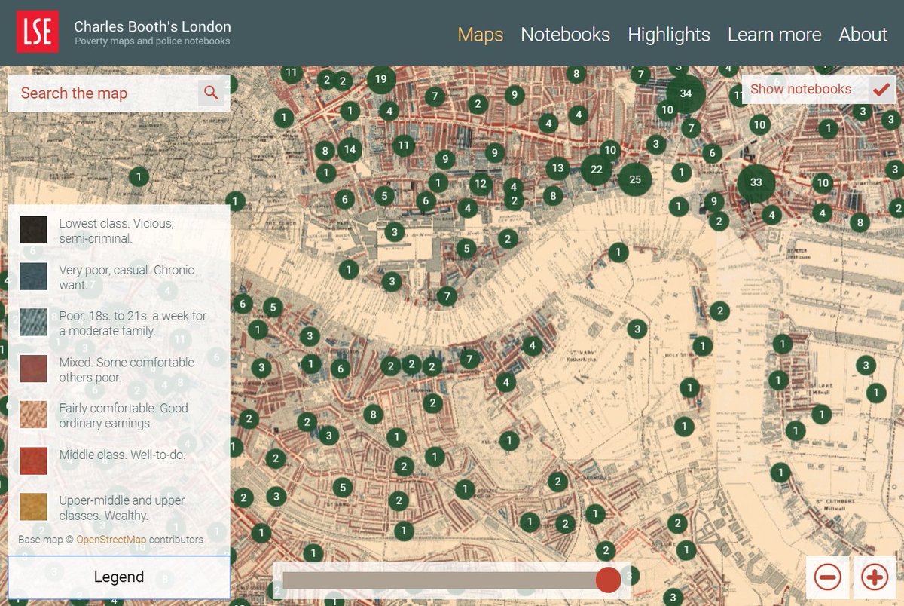The image size is (904, 606).
Task: Select the Fairly comfortable swatch
Action: coord(33,415)
